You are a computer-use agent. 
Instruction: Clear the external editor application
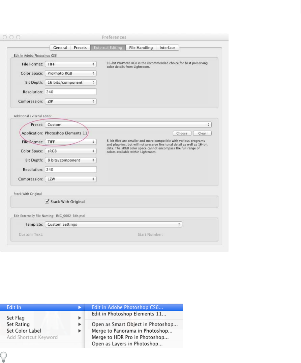[x=202, y=133]
